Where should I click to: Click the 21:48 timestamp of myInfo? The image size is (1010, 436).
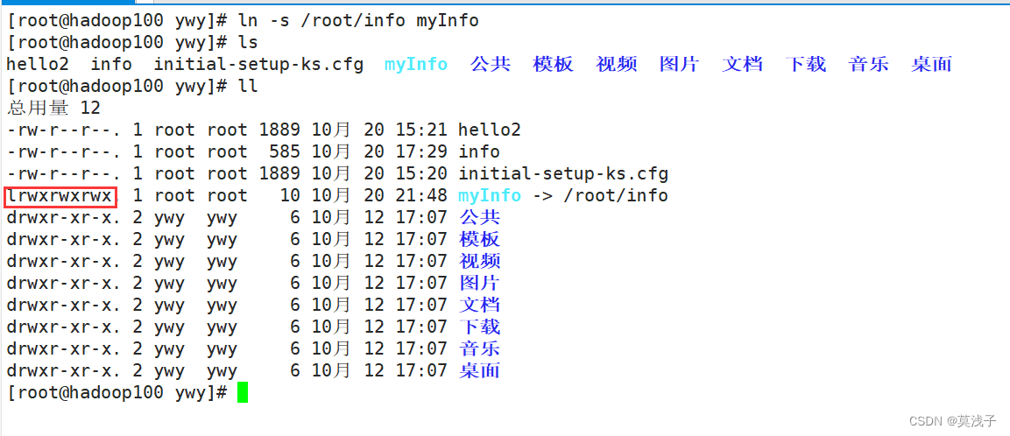pyautogui.click(x=421, y=196)
